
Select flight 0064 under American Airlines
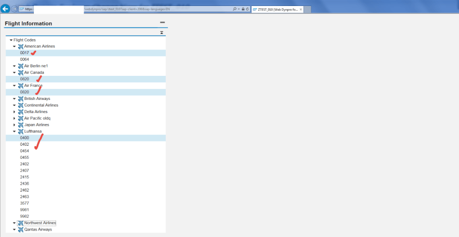[x=25, y=60]
